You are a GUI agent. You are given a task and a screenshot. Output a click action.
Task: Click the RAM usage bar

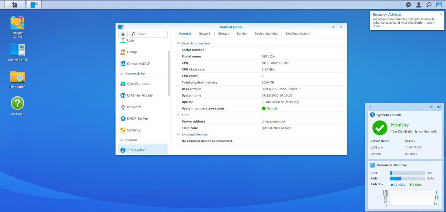tap(407, 179)
